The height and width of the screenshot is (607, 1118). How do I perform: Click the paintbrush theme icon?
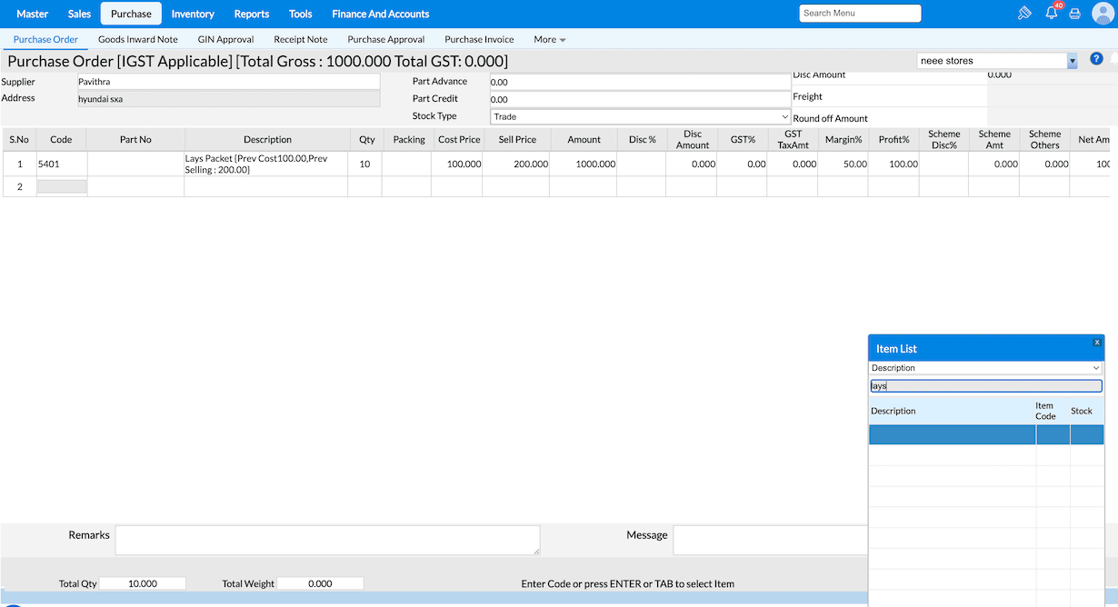1024,14
